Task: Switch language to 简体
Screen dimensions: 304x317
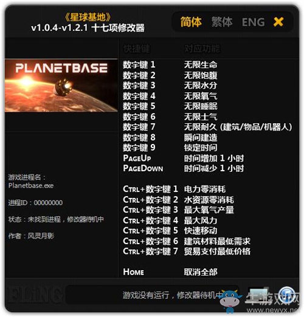Action: [191, 22]
